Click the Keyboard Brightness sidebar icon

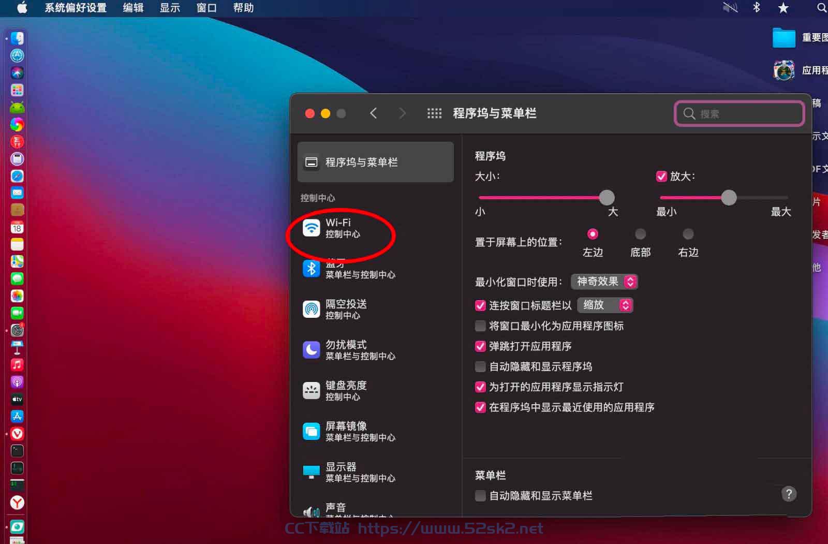click(311, 391)
